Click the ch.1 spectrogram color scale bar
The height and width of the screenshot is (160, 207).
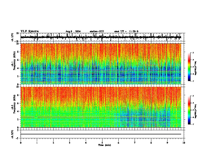point(189,67)
